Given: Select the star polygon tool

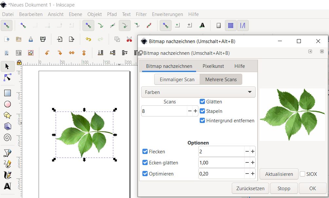Looking at the screenshot, I should point(7,115).
